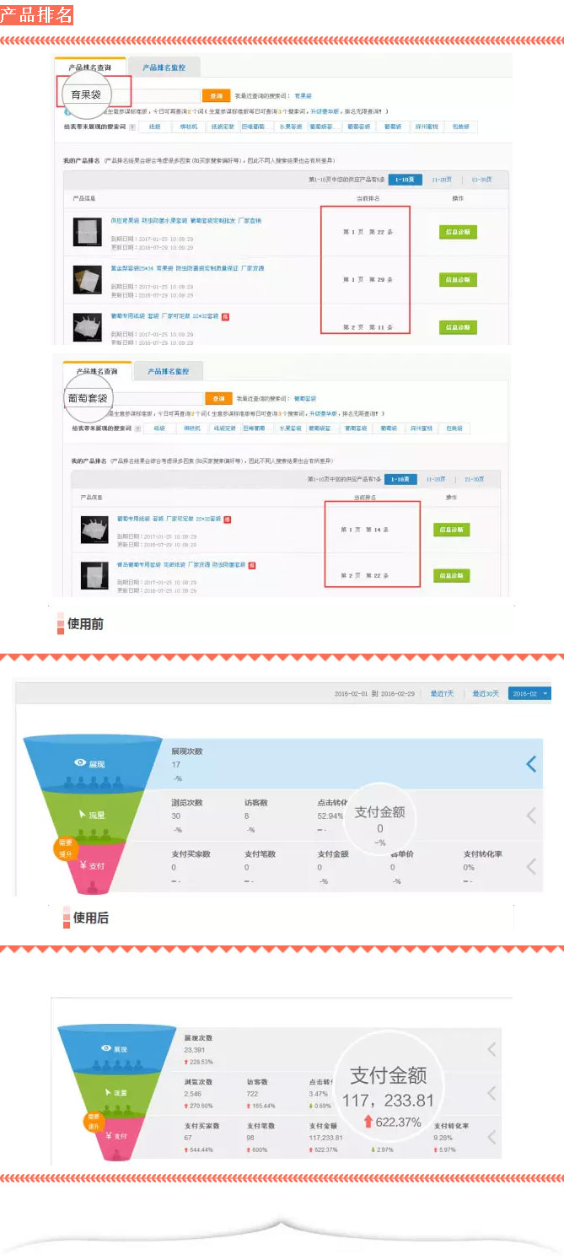This screenshot has height=1260, width=564.
Task: Click the help icon beside 给我带来展现的搜索词 in the 育果袋 panel
Action: 132,127
